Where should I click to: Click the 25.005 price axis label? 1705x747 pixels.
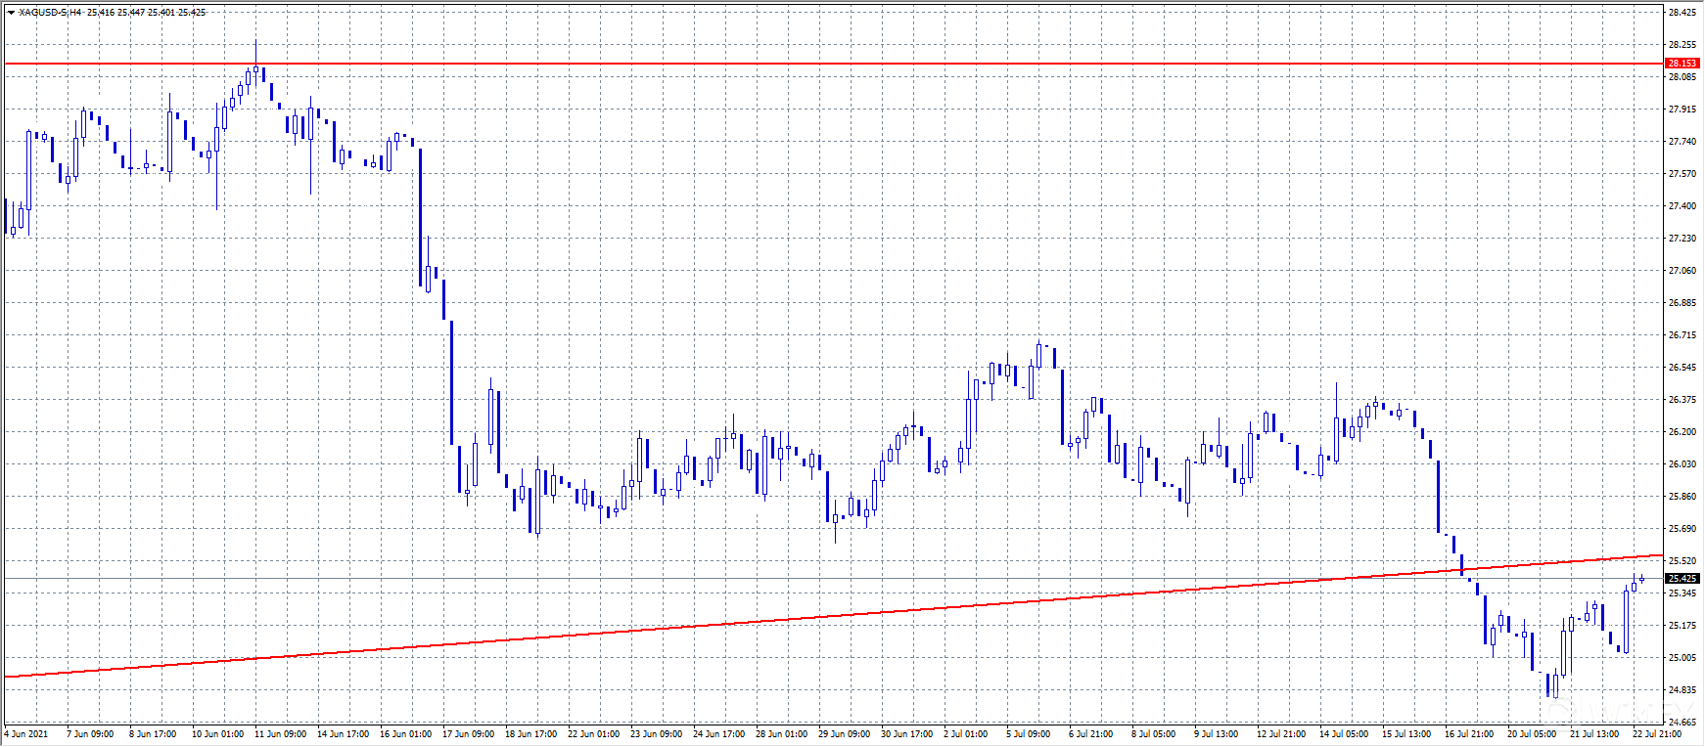click(x=1682, y=658)
